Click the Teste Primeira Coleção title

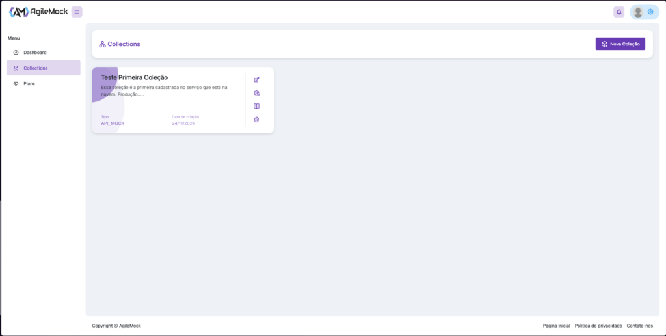(x=134, y=77)
